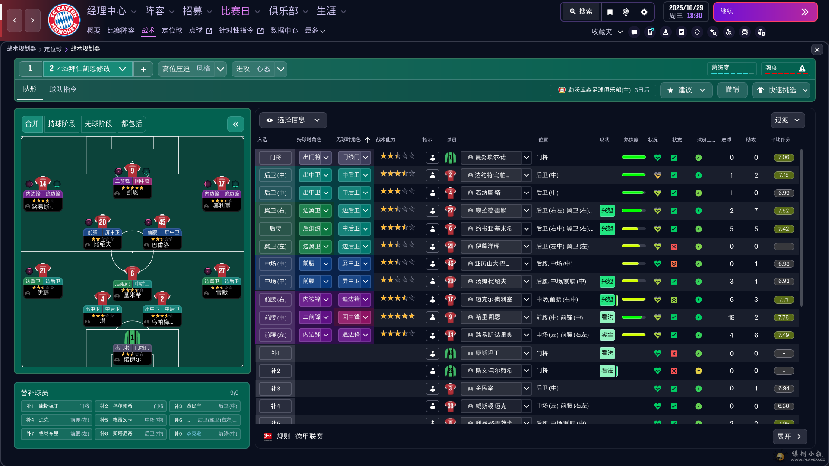This screenshot has height=466, width=829.
Task: Open 哈里·凯恩 player selection dropdown
Action: [x=526, y=317]
